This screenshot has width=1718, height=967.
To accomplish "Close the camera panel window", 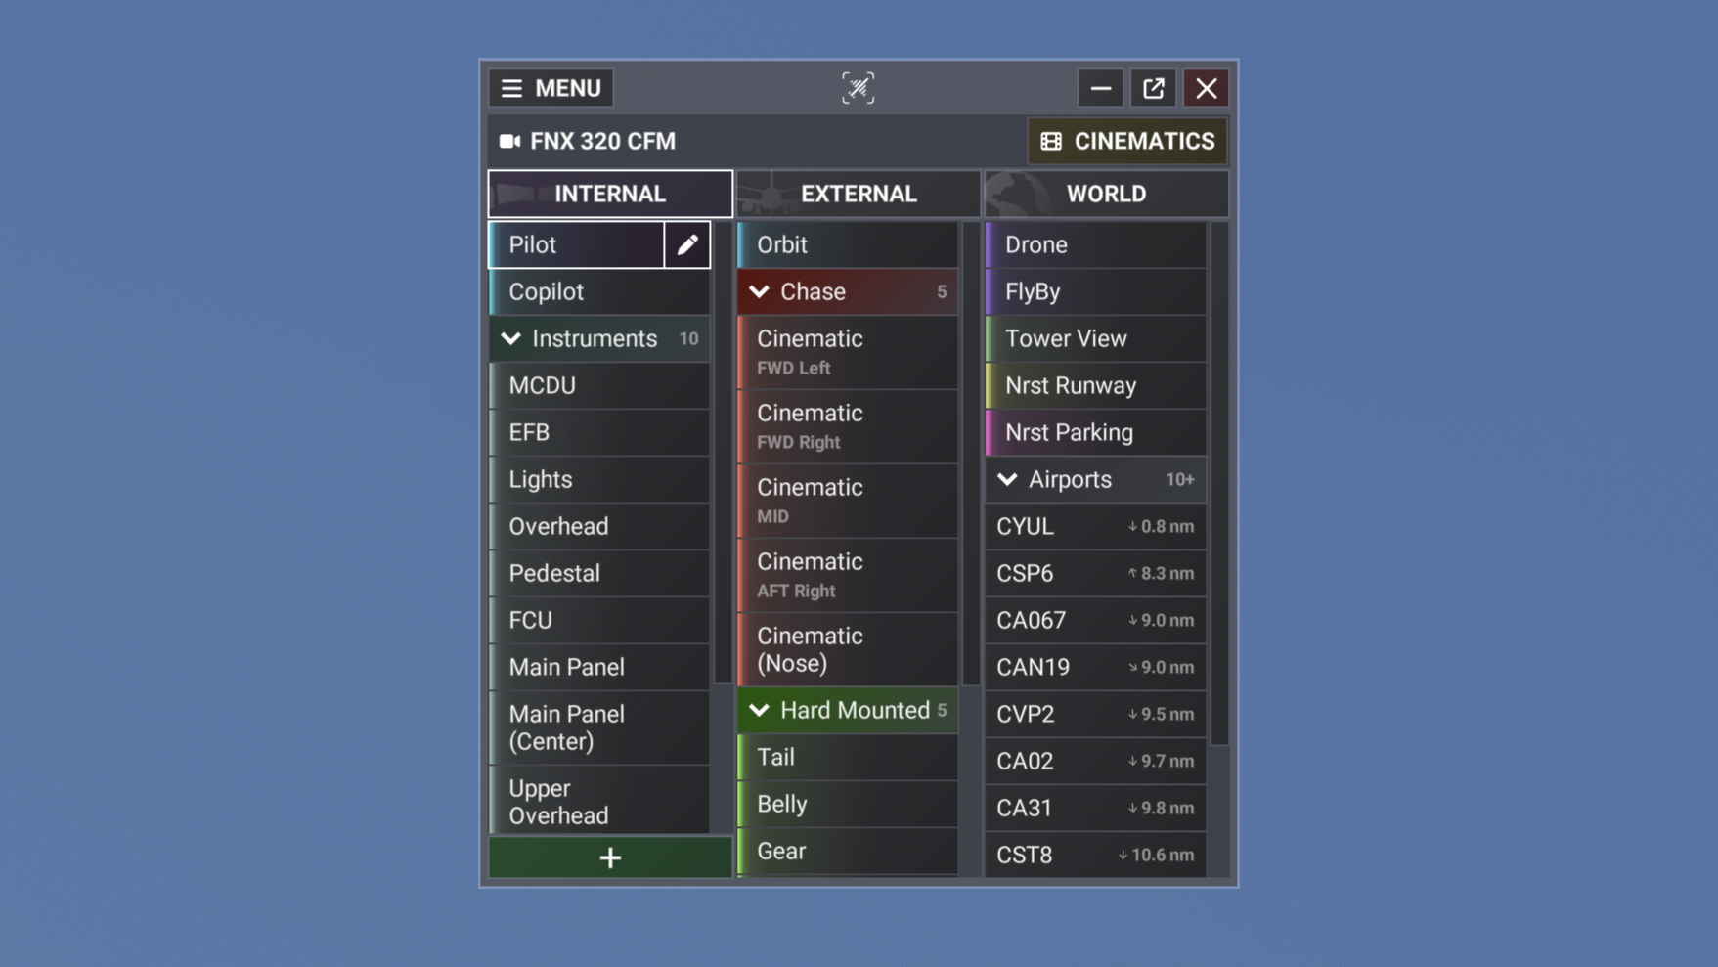I will [1206, 88].
